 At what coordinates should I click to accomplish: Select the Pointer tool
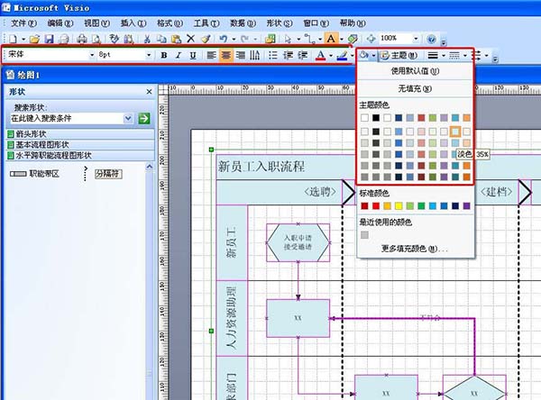click(289, 39)
